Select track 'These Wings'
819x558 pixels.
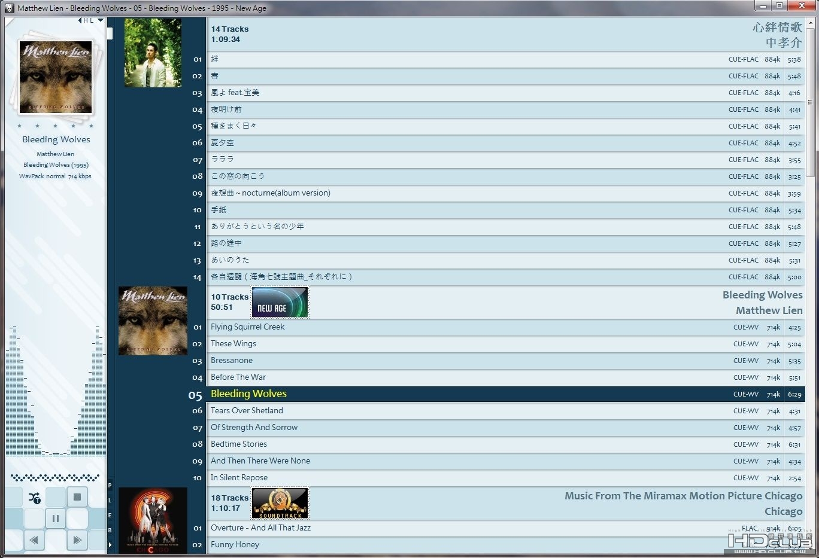click(x=505, y=344)
